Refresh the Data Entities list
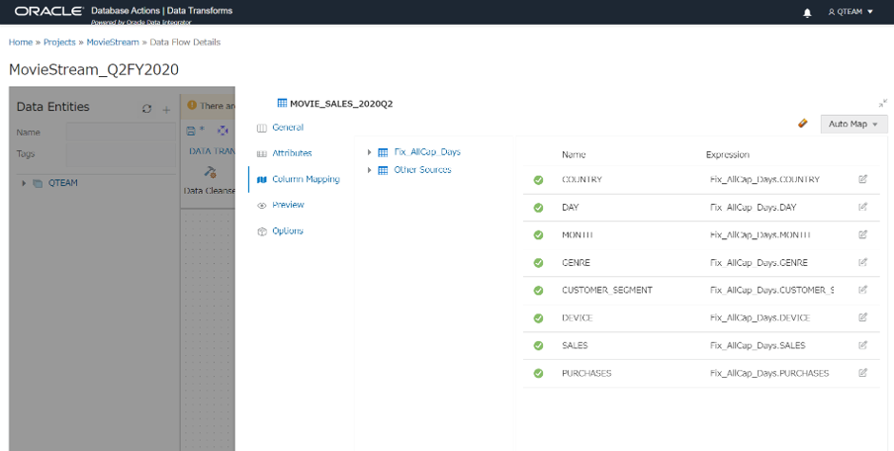 tap(147, 108)
